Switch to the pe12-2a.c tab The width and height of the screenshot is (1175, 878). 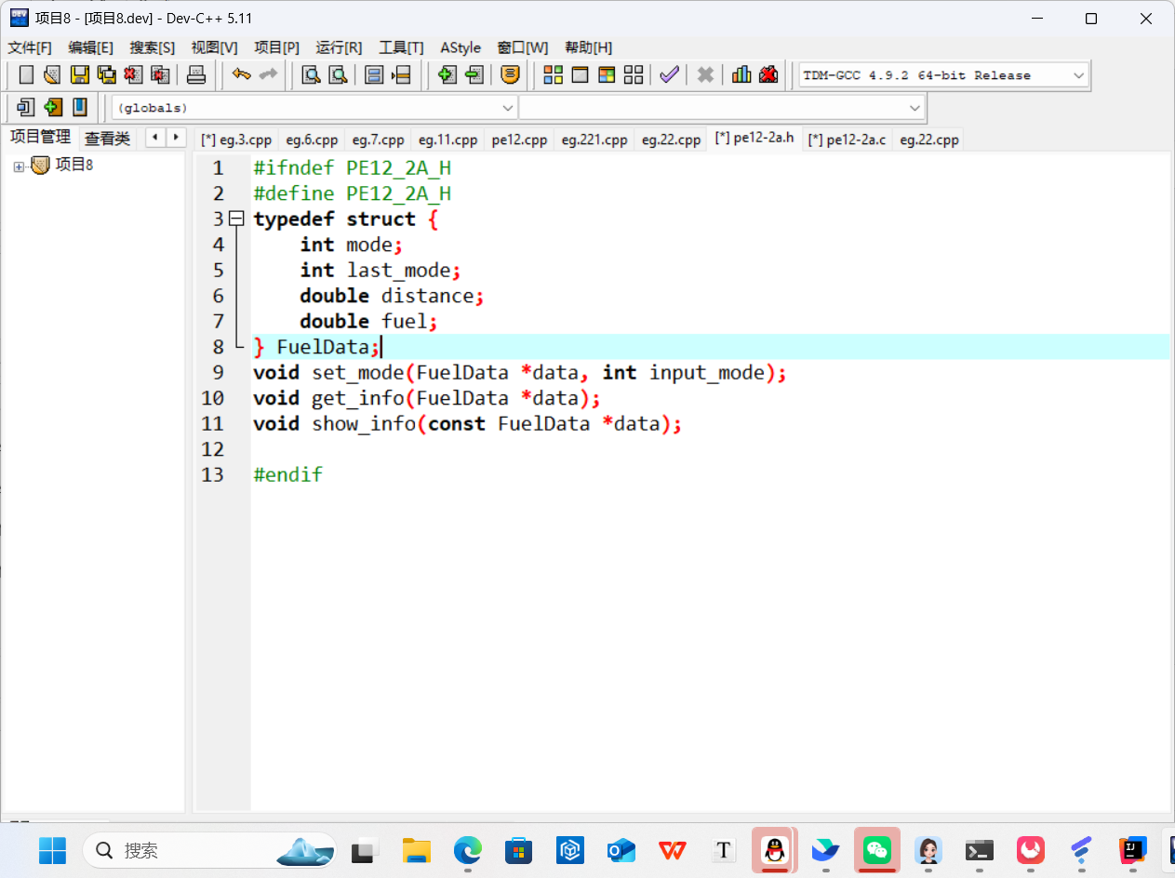coord(847,140)
